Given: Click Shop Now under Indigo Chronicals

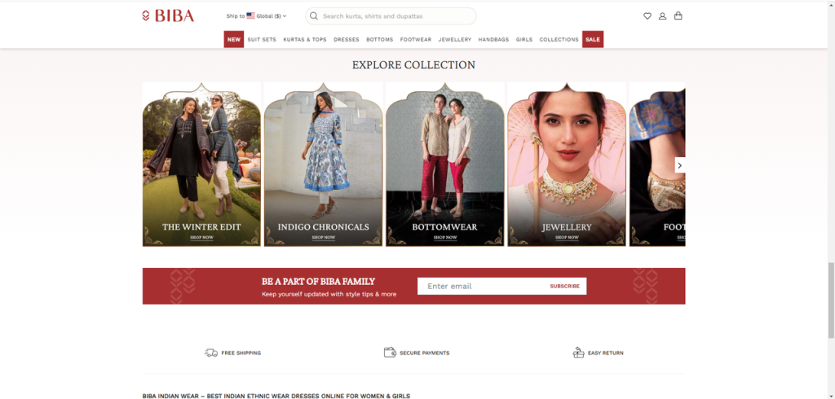Looking at the screenshot, I should point(323,238).
